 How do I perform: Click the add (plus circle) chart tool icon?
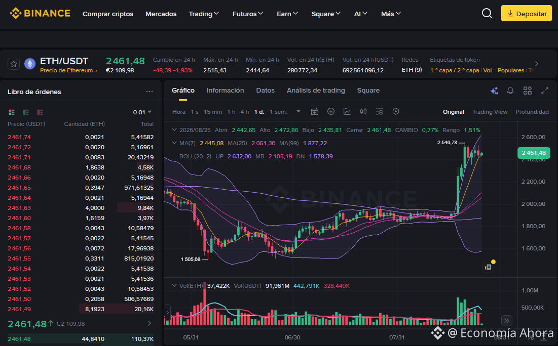(x=331, y=112)
